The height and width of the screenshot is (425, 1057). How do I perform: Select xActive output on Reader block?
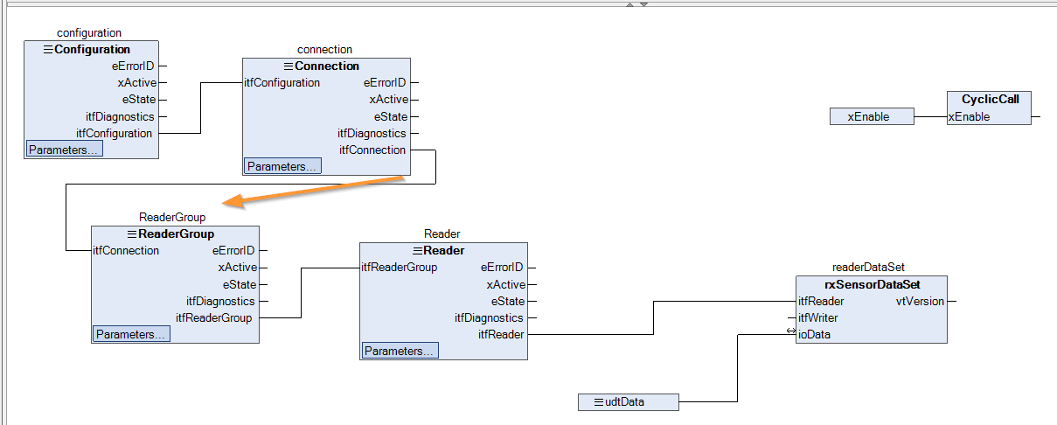tap(505, 284)
